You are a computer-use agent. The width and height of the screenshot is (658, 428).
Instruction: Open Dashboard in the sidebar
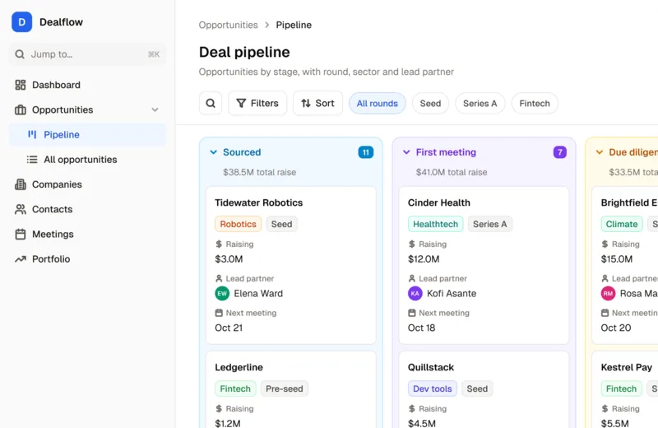87,85
